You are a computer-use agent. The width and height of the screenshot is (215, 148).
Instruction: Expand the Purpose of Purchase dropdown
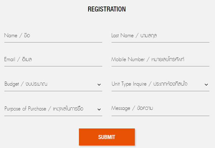pos(50,109)
